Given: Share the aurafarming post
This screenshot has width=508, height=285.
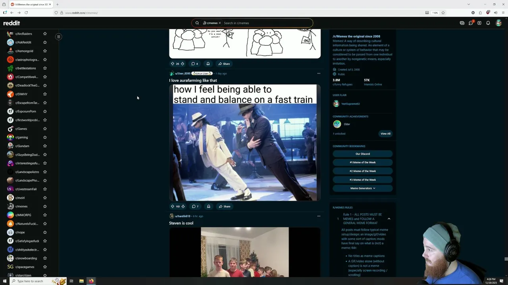Looking at the screenshot, I should pyautogui.click(x=224, y=206).
